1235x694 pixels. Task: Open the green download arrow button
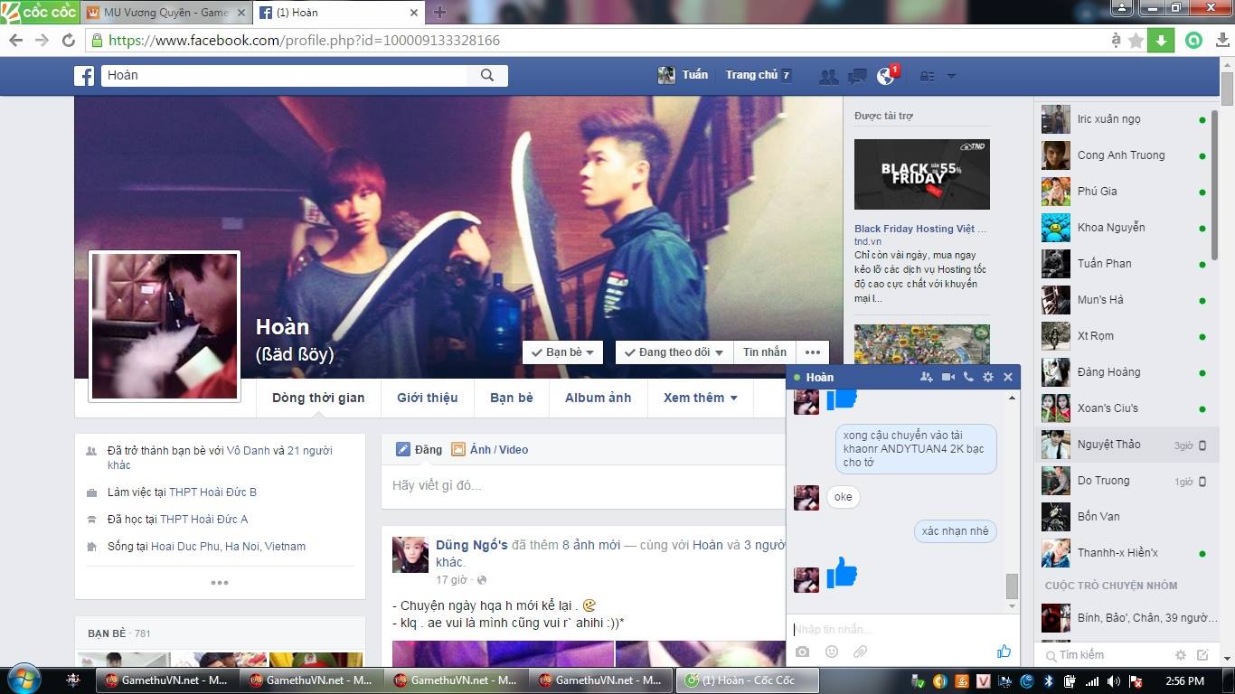1161,40
